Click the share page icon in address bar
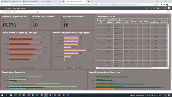This screenshot has height=97, width=172. 155,5
